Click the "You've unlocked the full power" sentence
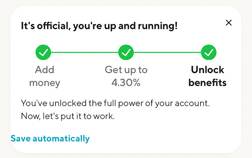Viewport: 252px width, 158px height. click(115, 103)
